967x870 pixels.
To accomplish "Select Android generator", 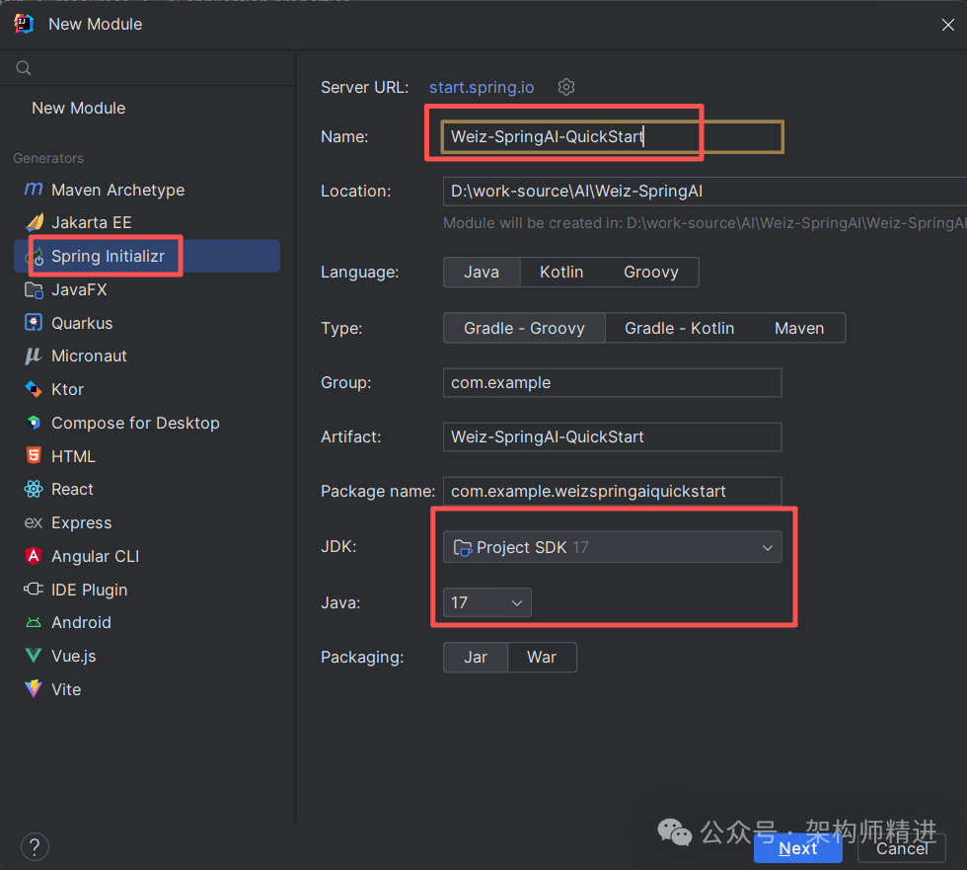I will pos(147,622).
